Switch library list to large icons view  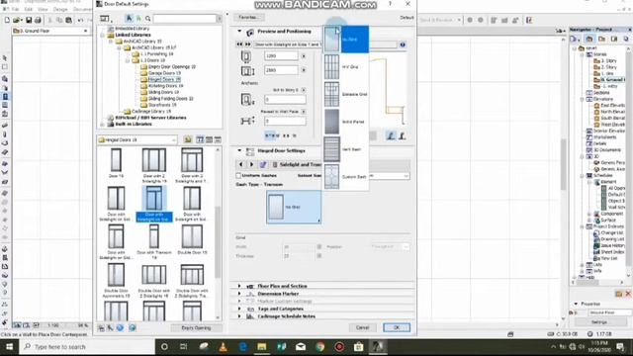click(x=200, y=139)
